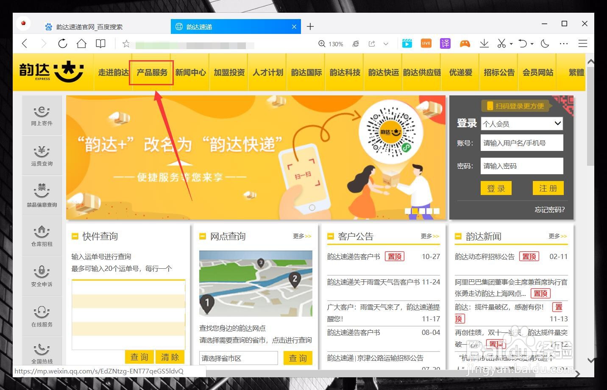
Task: Open the video clapperboard extension
Action: pyautogui.click(x=407, y=43)
